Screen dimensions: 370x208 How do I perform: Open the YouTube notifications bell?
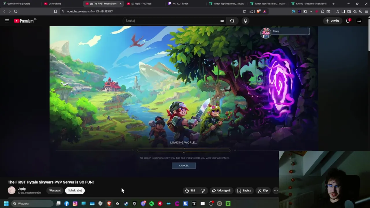click(x=348, y=21)
